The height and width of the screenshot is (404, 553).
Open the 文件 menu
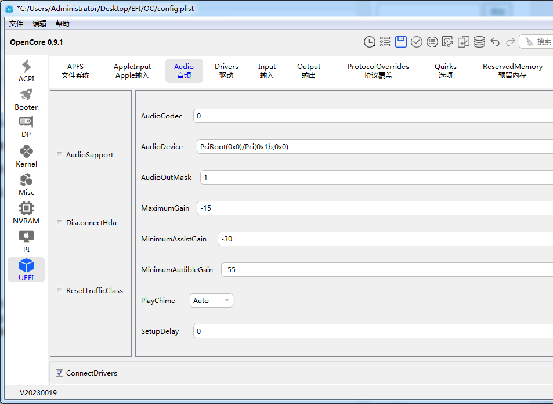click(x=16, y=24)
